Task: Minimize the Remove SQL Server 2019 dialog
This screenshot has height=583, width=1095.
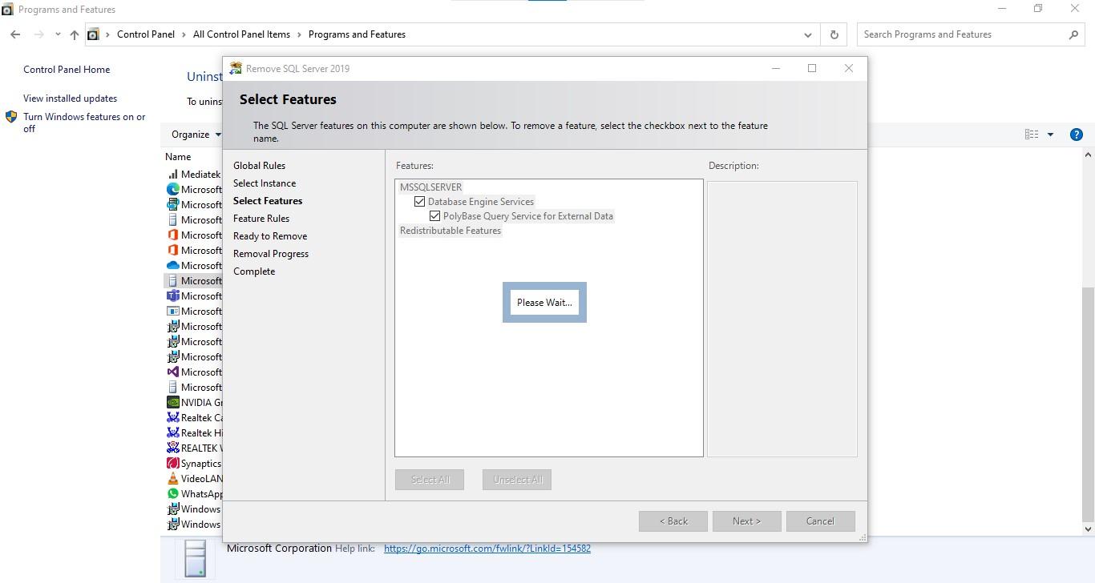Action: click(775, 68)
